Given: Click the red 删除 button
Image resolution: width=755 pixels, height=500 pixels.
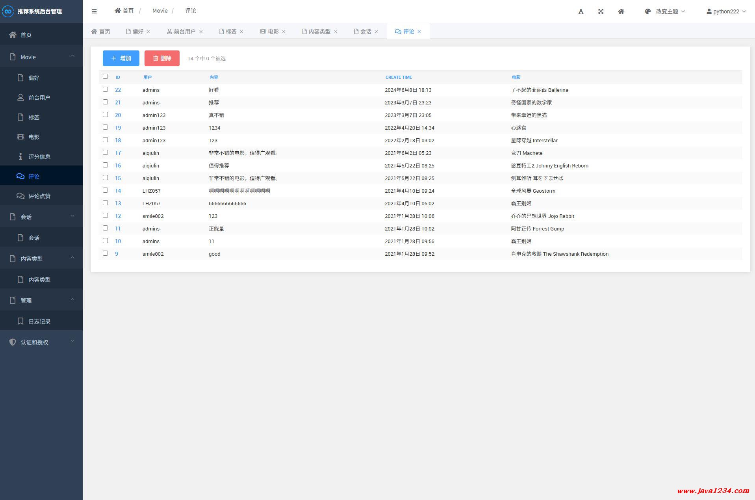Looking at the screenshot, I should tap(162, 58).
